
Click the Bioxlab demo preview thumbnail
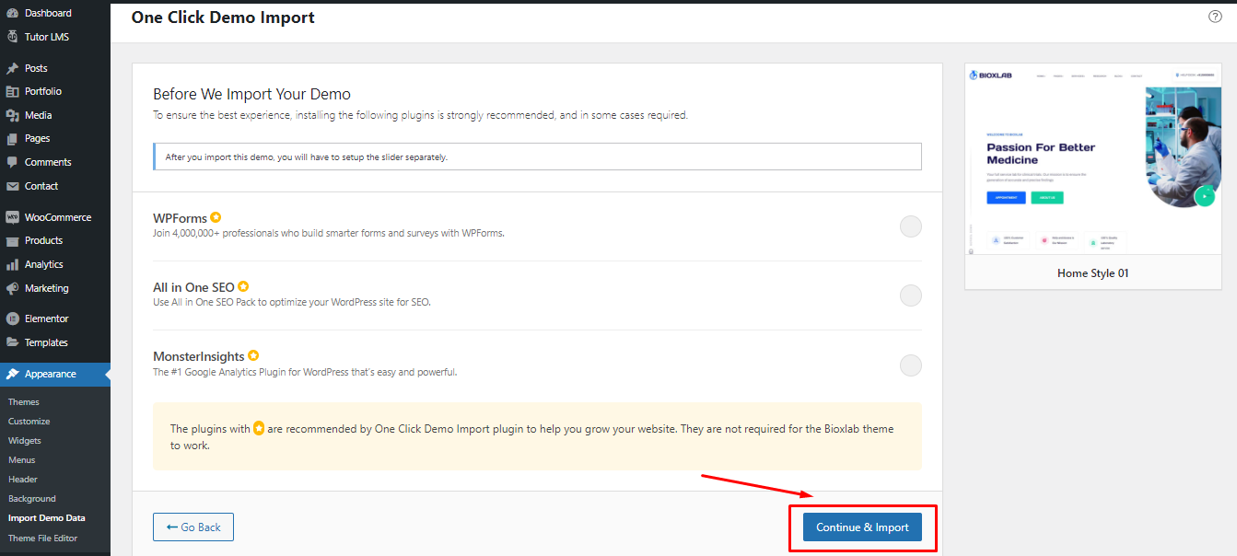[1093, 159]
